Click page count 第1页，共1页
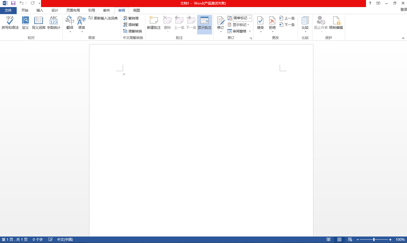The width and height of the screenshot is (407, 243). point(15,240)
